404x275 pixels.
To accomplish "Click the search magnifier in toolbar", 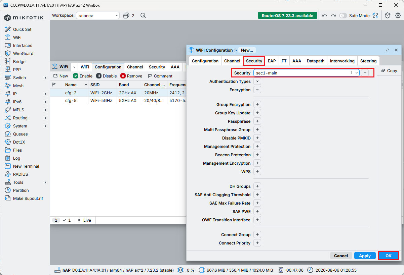I will pos(143,15).
